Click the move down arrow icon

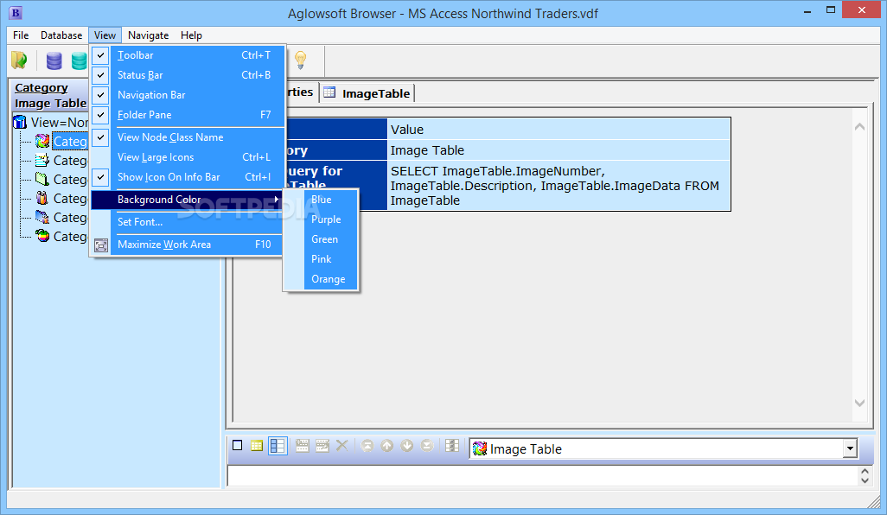(x=406, y=446)
